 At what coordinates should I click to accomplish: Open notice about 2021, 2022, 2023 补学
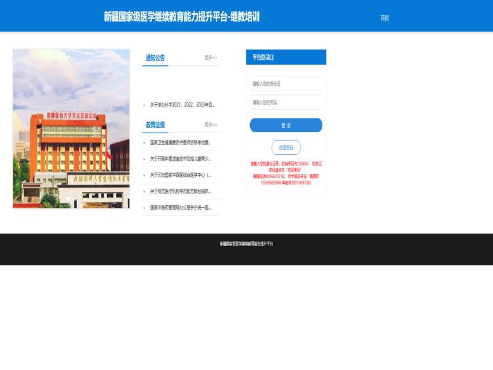tap(182, 105)
